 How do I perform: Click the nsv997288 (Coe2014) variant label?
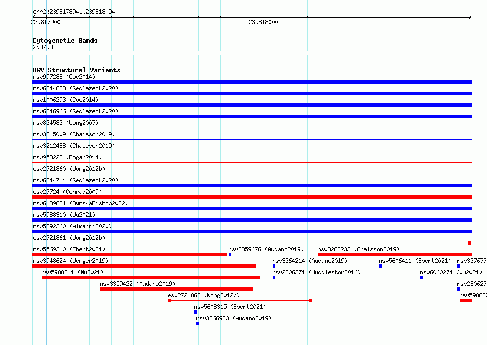[x=64, y=77]
